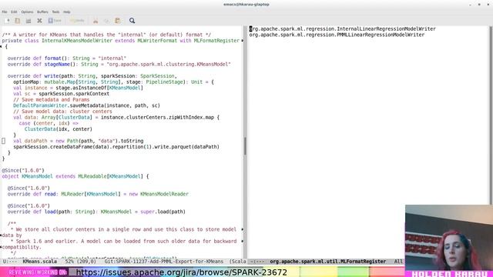Screen dimensions: 493x277
Task: Click 'val sc = sparkSession.sparkContext' line
Action: point(62,94)
